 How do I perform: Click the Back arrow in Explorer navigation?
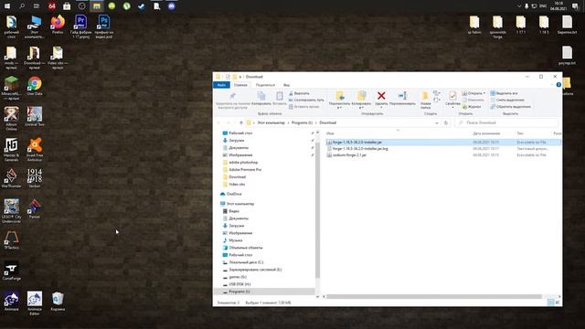click(218, 122)
